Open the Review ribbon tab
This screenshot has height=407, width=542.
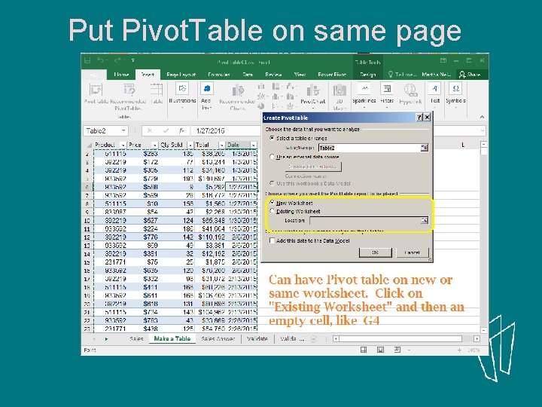point(273,75)
